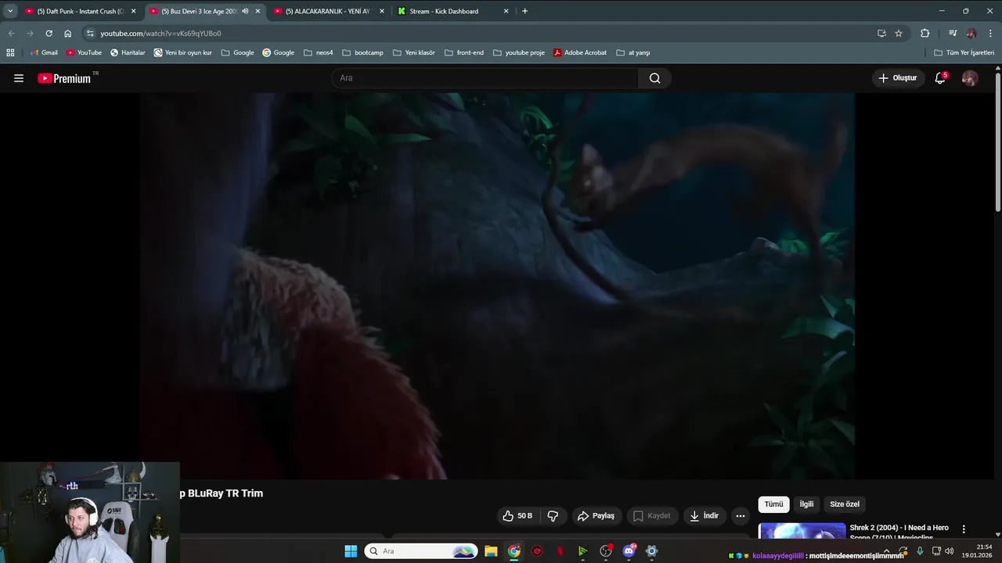Select the İlgili filter chip

(806, 504)
